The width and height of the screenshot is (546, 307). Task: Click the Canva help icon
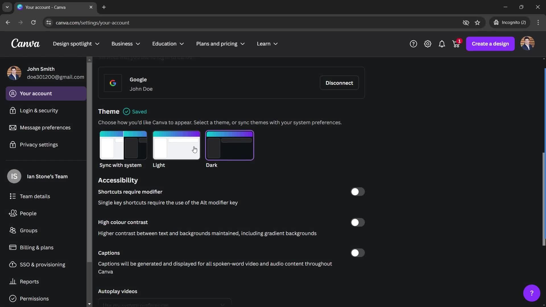pos(413,44)
